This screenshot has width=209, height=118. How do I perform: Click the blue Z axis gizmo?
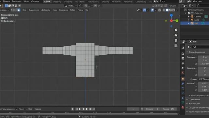171,15
